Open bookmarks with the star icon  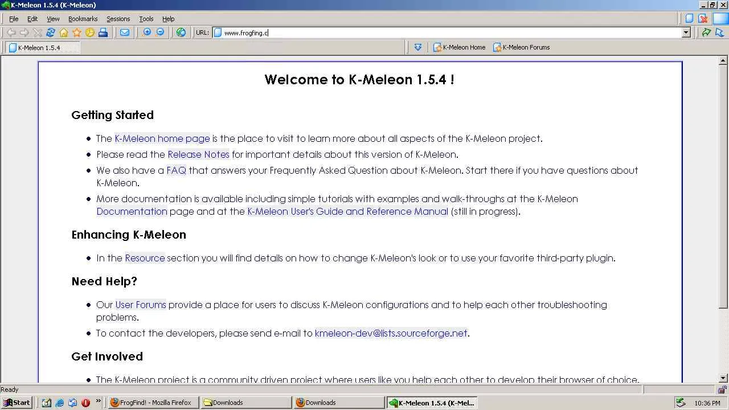coord(77,32)
